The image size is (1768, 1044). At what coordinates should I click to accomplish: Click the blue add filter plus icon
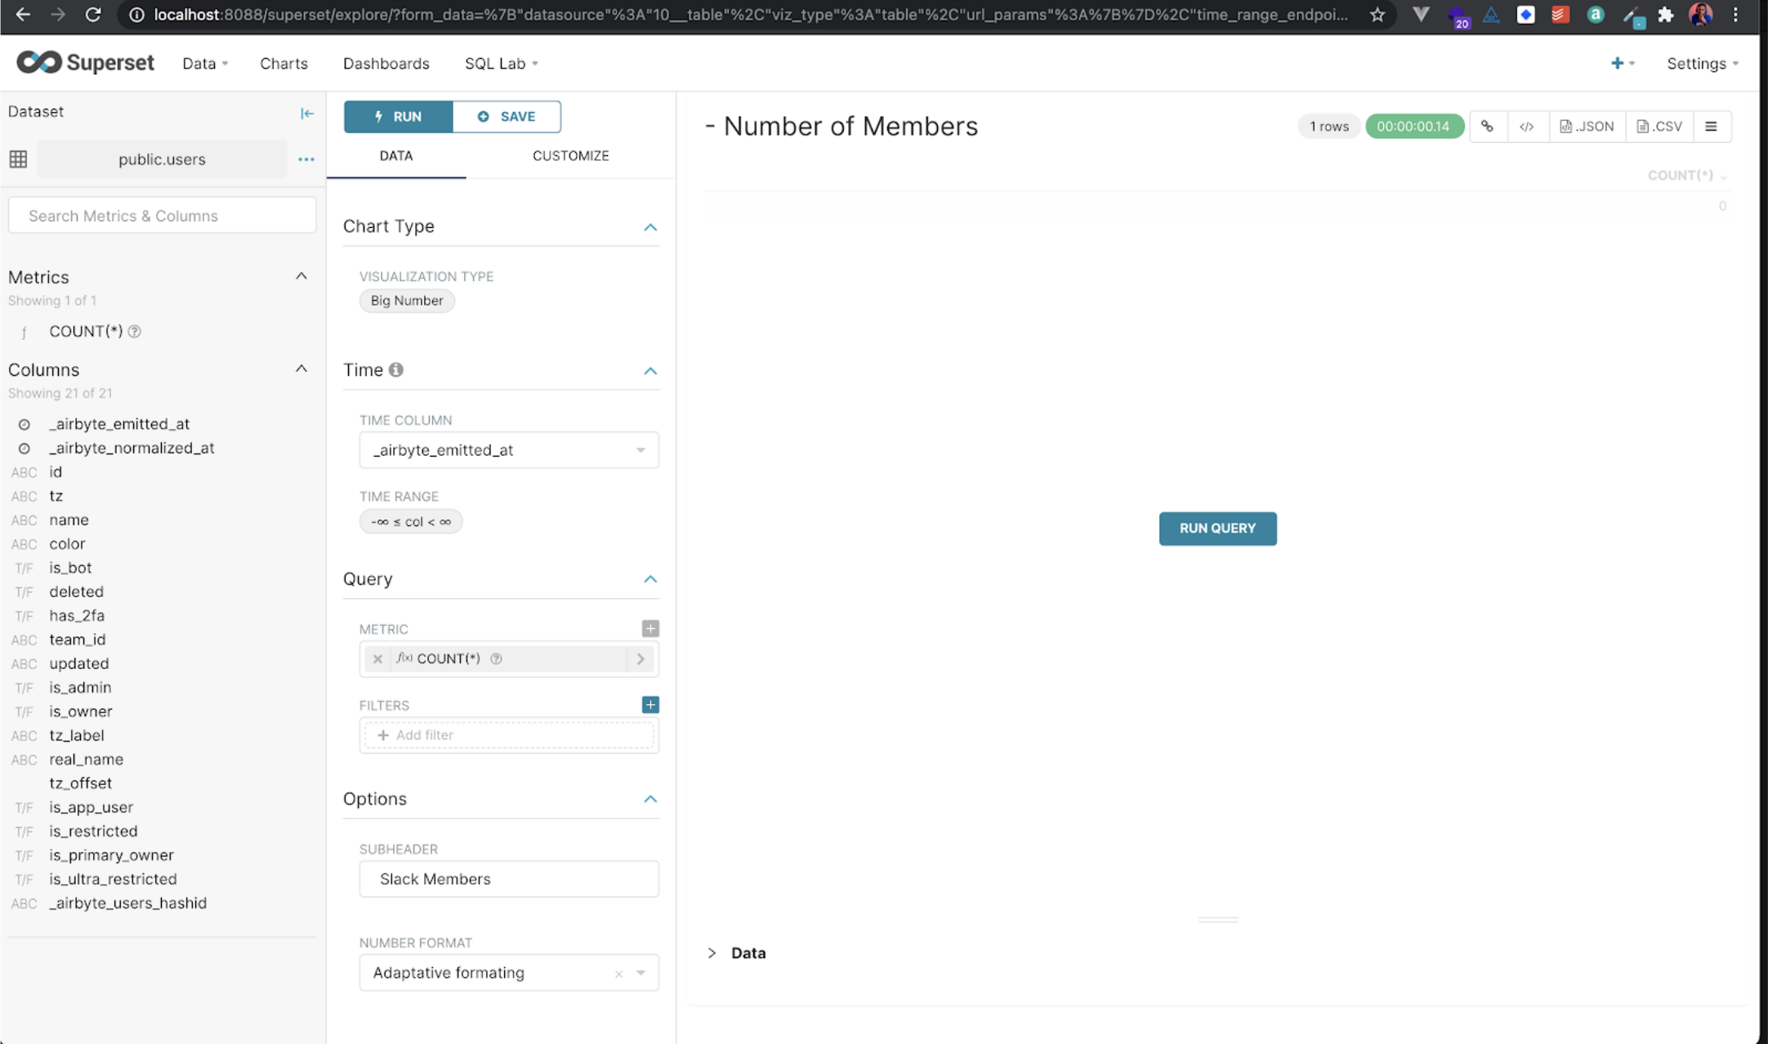point(650,705)
